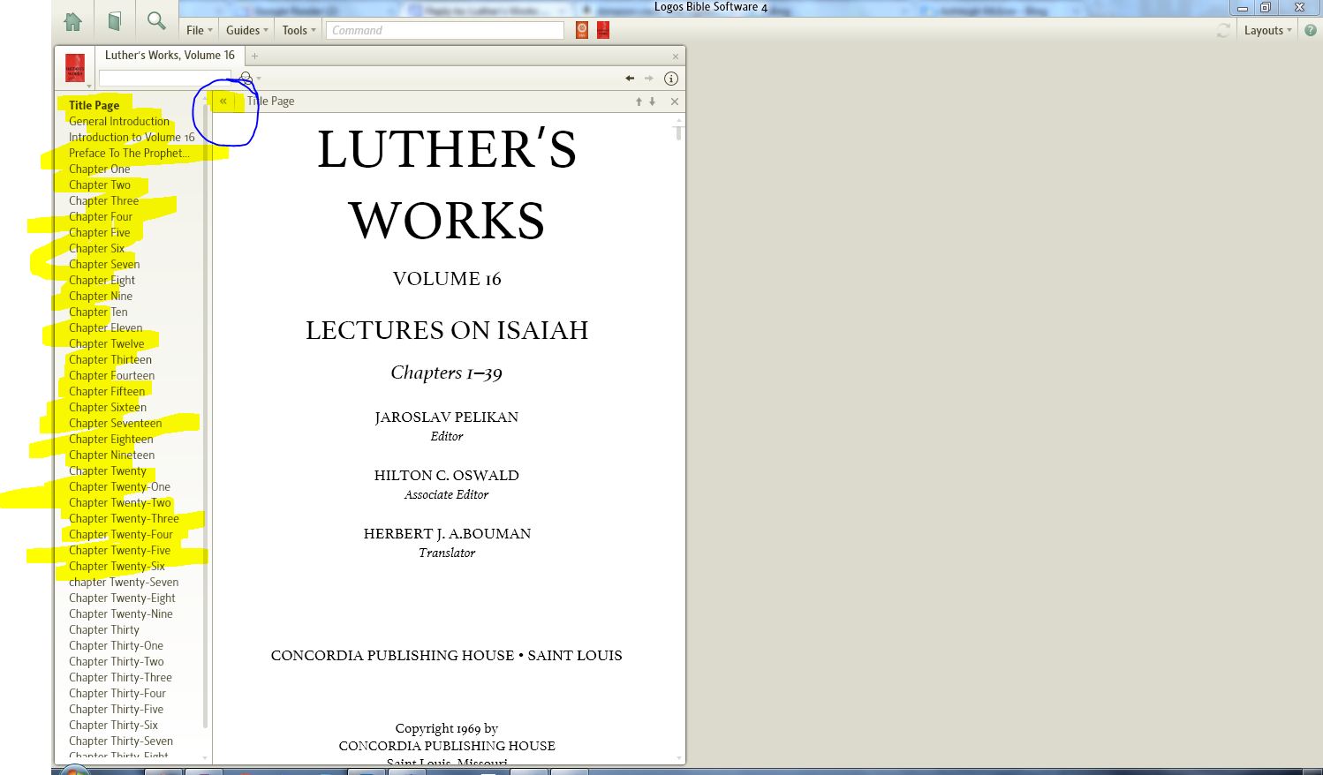Go back with the left arrow icon
The width and height of the screenshot is (1323, 775).
click(630, 78)
